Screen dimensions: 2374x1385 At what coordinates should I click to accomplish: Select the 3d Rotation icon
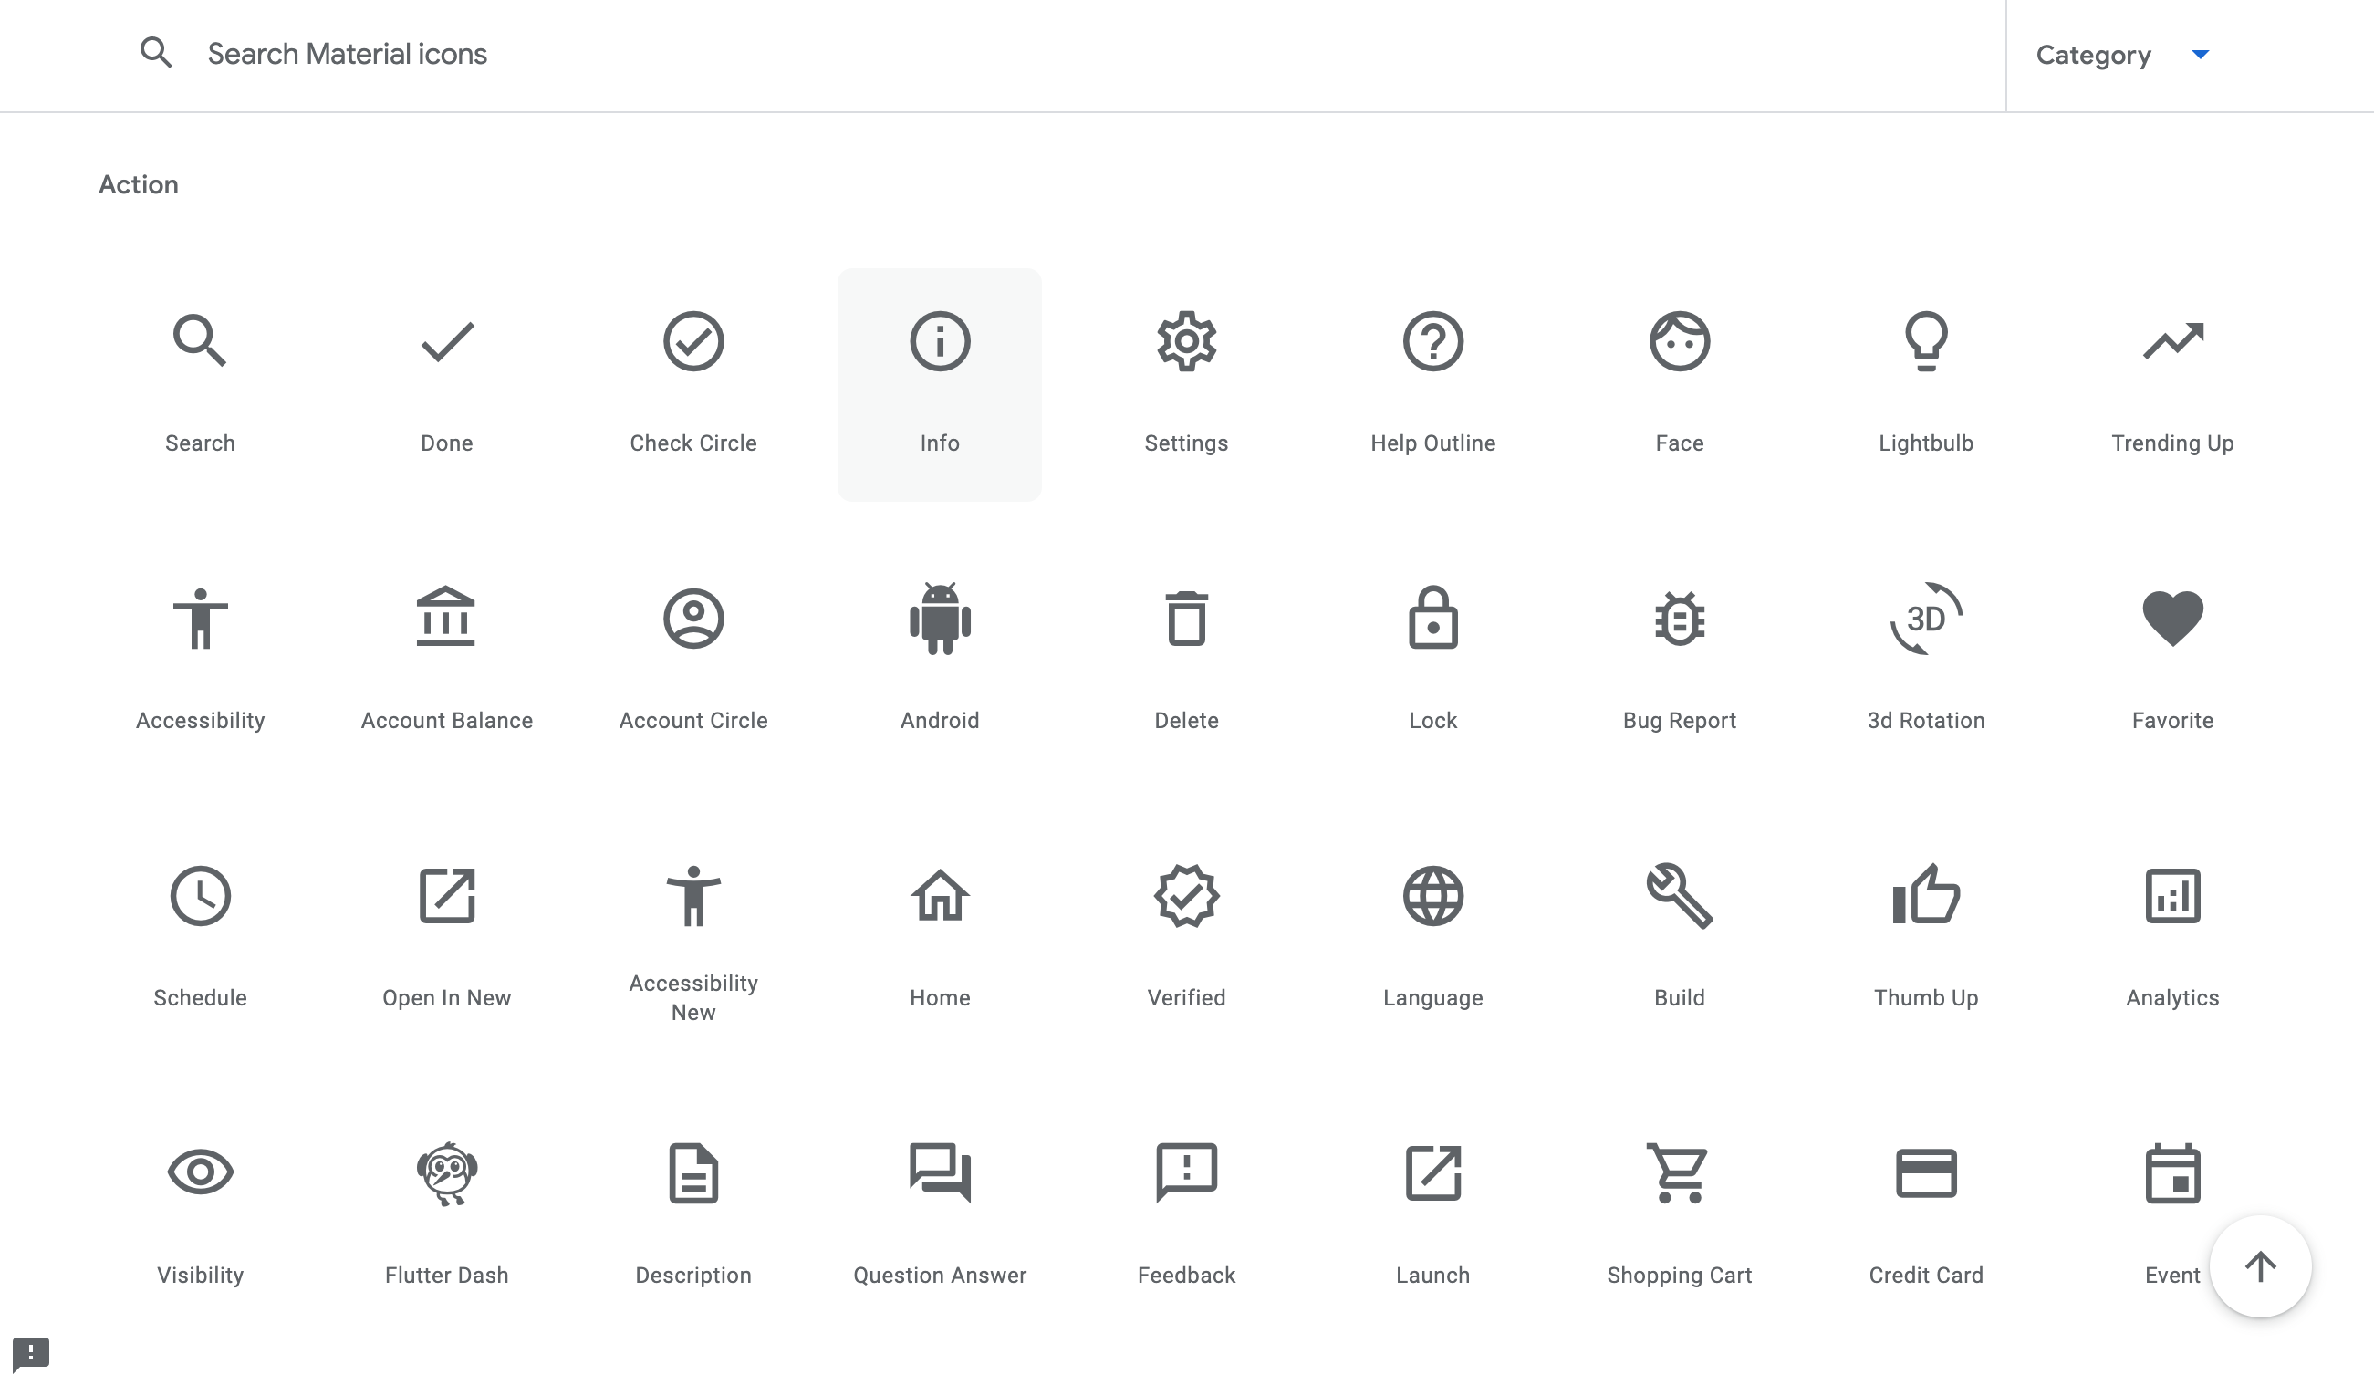[x=1927, y=619]
